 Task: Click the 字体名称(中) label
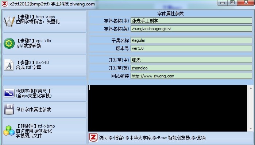pyautogui.click(x=116, y=21)
